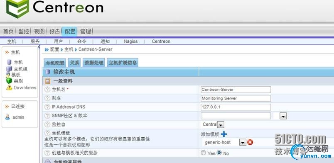Click help icon beside 主机模板
334x163 pixels.
[x=47, y=133]
